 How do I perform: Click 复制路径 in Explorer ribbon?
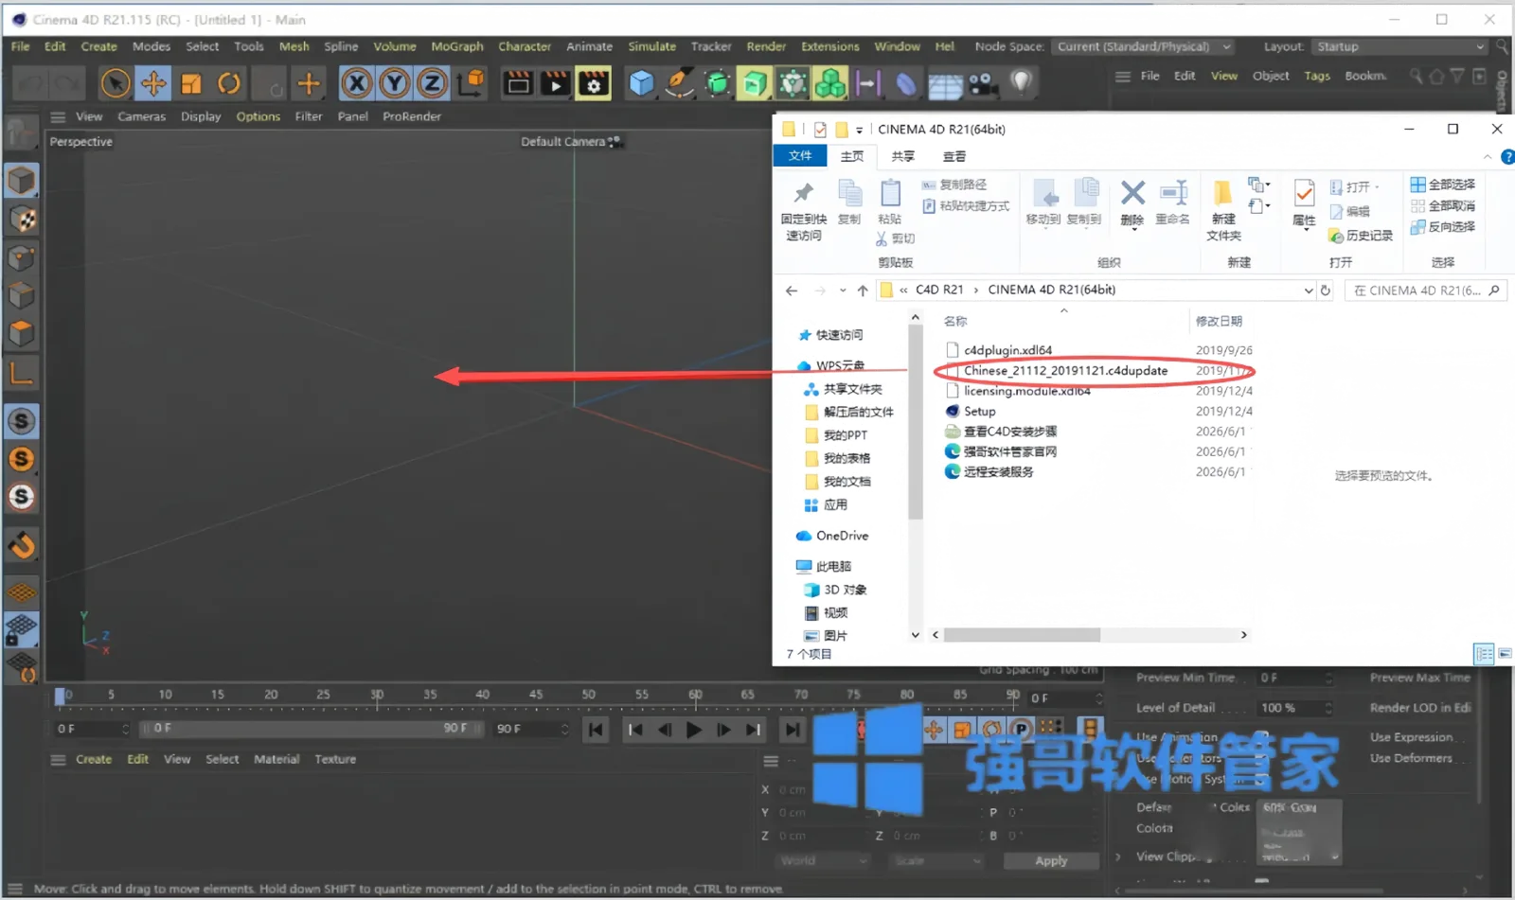click(x=955, y=185)
